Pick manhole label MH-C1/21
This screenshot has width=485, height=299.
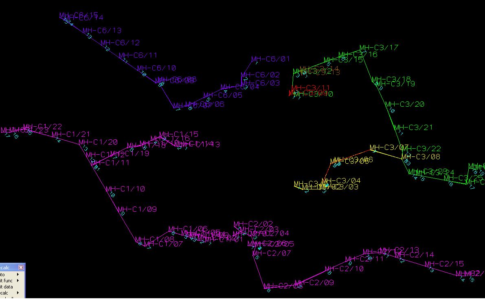(x=71, y=134)
